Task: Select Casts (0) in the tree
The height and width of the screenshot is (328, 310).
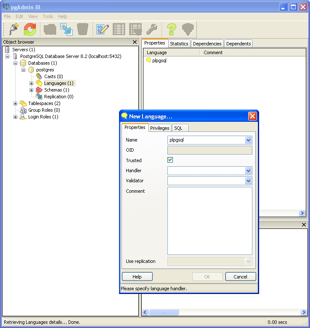Action: (x=53, y=76)
